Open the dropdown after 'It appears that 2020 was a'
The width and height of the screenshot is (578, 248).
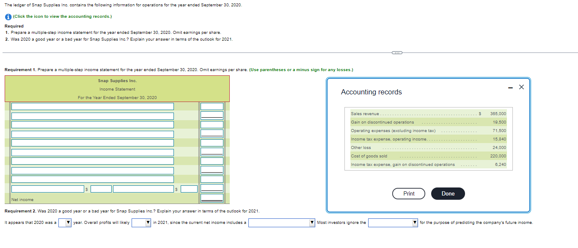pyautogui.click(x=65, y=223)
